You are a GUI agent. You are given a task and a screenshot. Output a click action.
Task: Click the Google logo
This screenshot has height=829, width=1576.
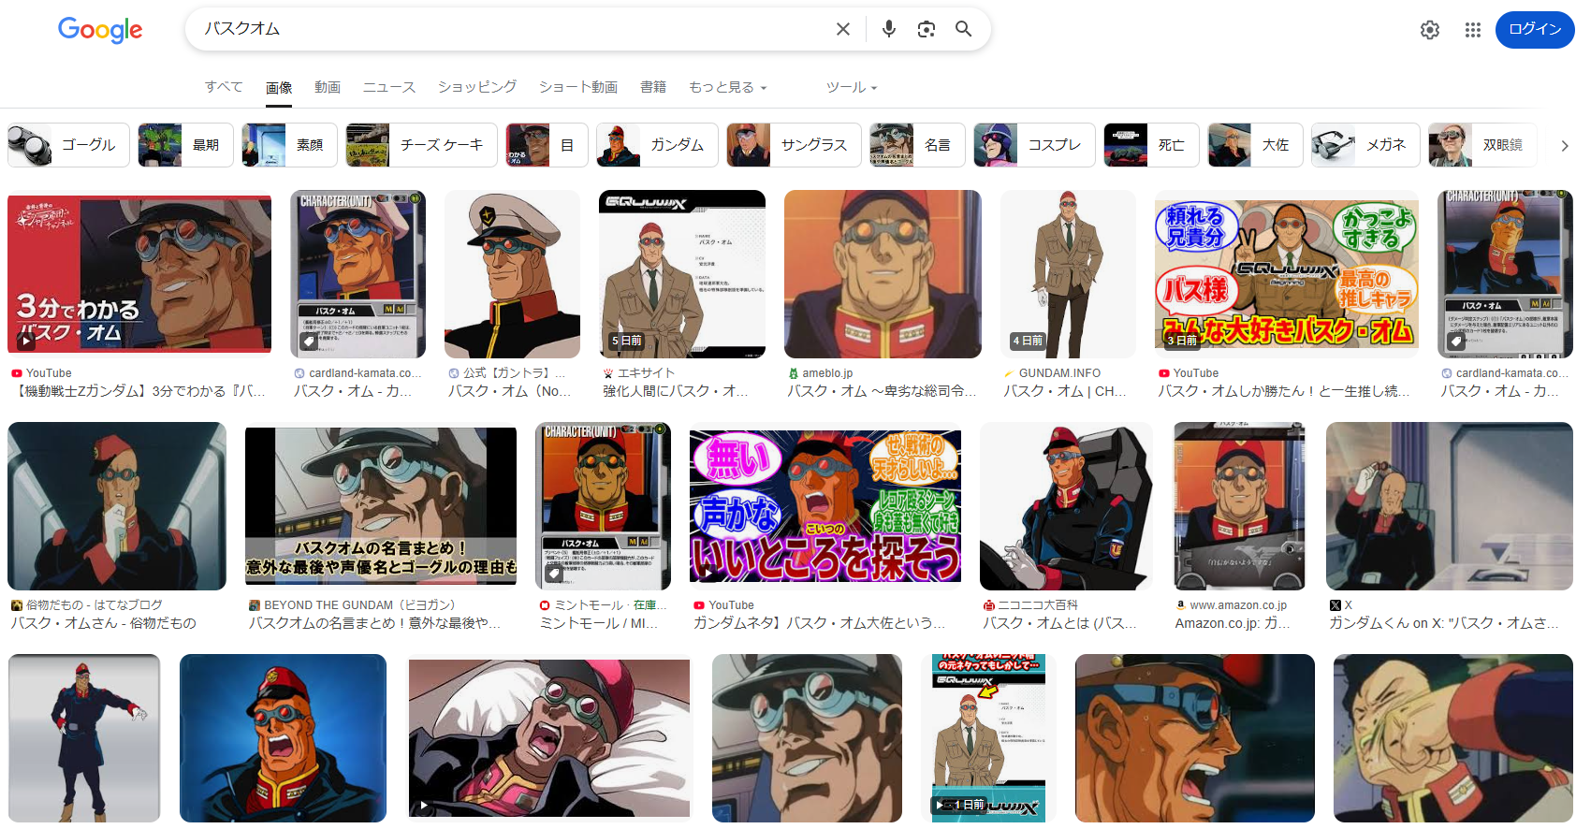click(100, 30)
